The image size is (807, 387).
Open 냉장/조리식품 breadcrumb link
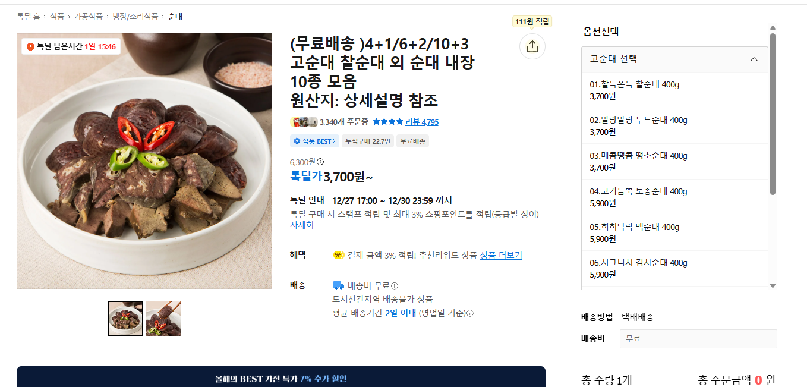pos(135,17)
